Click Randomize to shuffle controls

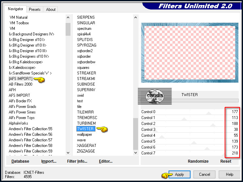pyautogui.click(x=198, y=161)
